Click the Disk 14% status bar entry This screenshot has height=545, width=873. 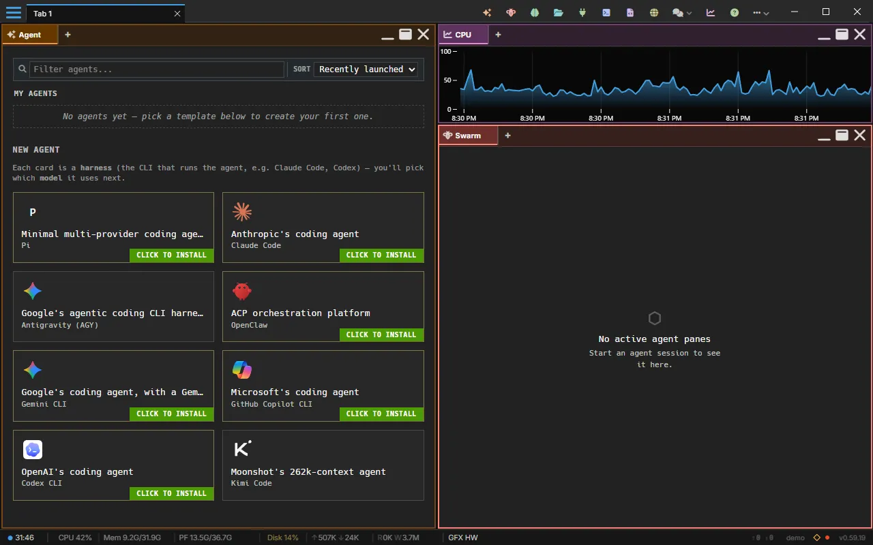click(x=283, y=538)
